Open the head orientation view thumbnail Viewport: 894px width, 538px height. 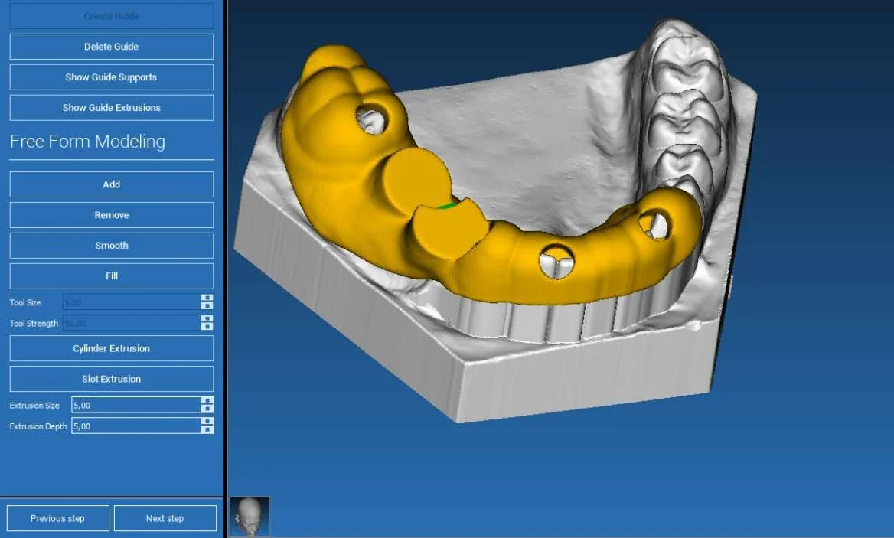[x=250, y=517]
